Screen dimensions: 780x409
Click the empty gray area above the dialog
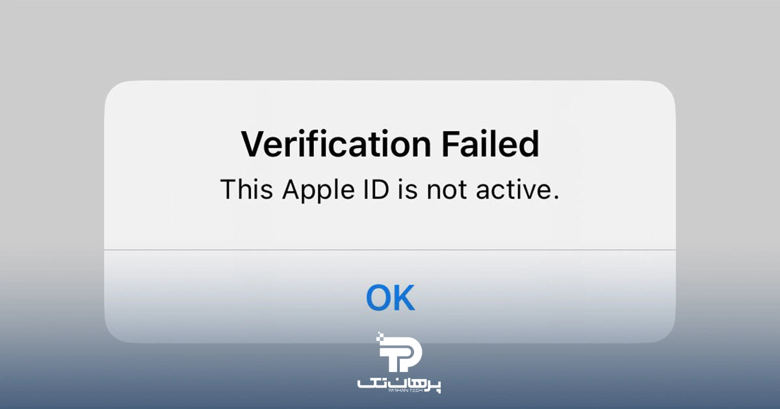(390, 39)
